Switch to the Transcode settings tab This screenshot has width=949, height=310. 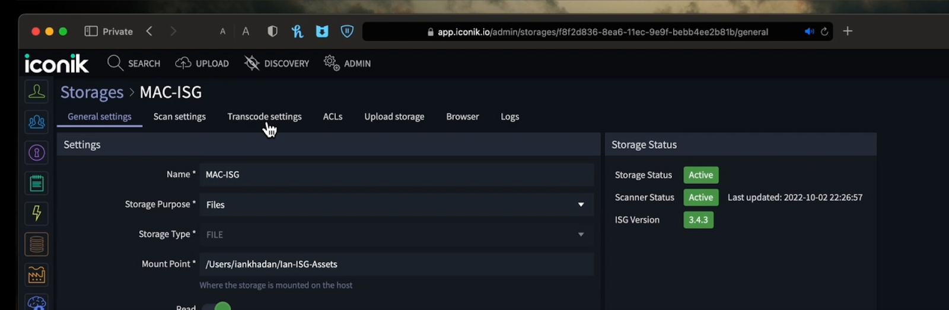click(x=265, y=117)
